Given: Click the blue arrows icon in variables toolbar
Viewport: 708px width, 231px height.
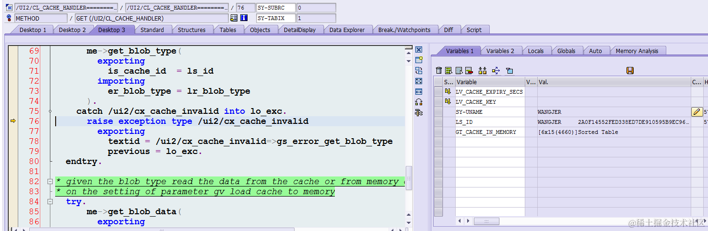Looking at the screenshot, I should pos(496,70).
